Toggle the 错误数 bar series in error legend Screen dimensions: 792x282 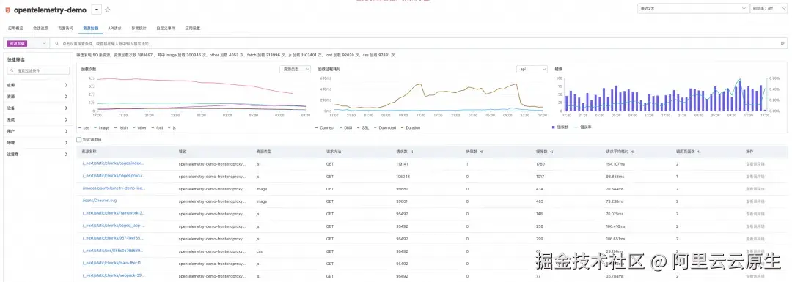pos(561,127)
